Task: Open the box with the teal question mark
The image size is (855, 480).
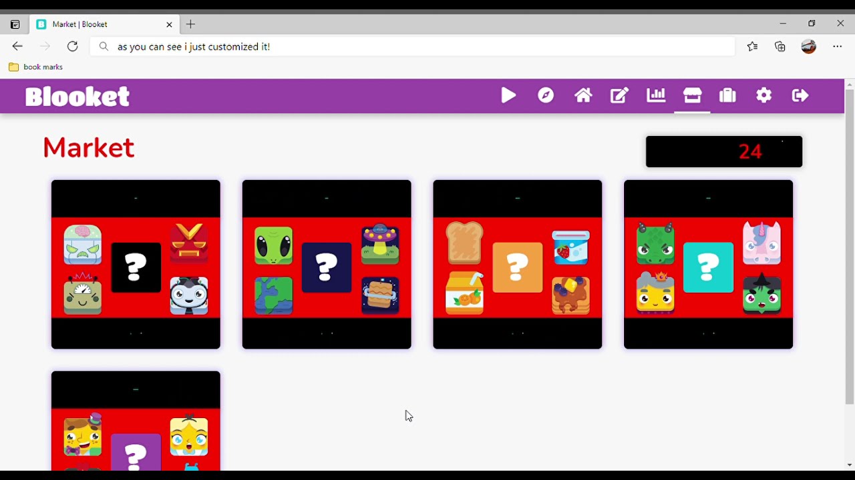Action: [x=708, y=264]
